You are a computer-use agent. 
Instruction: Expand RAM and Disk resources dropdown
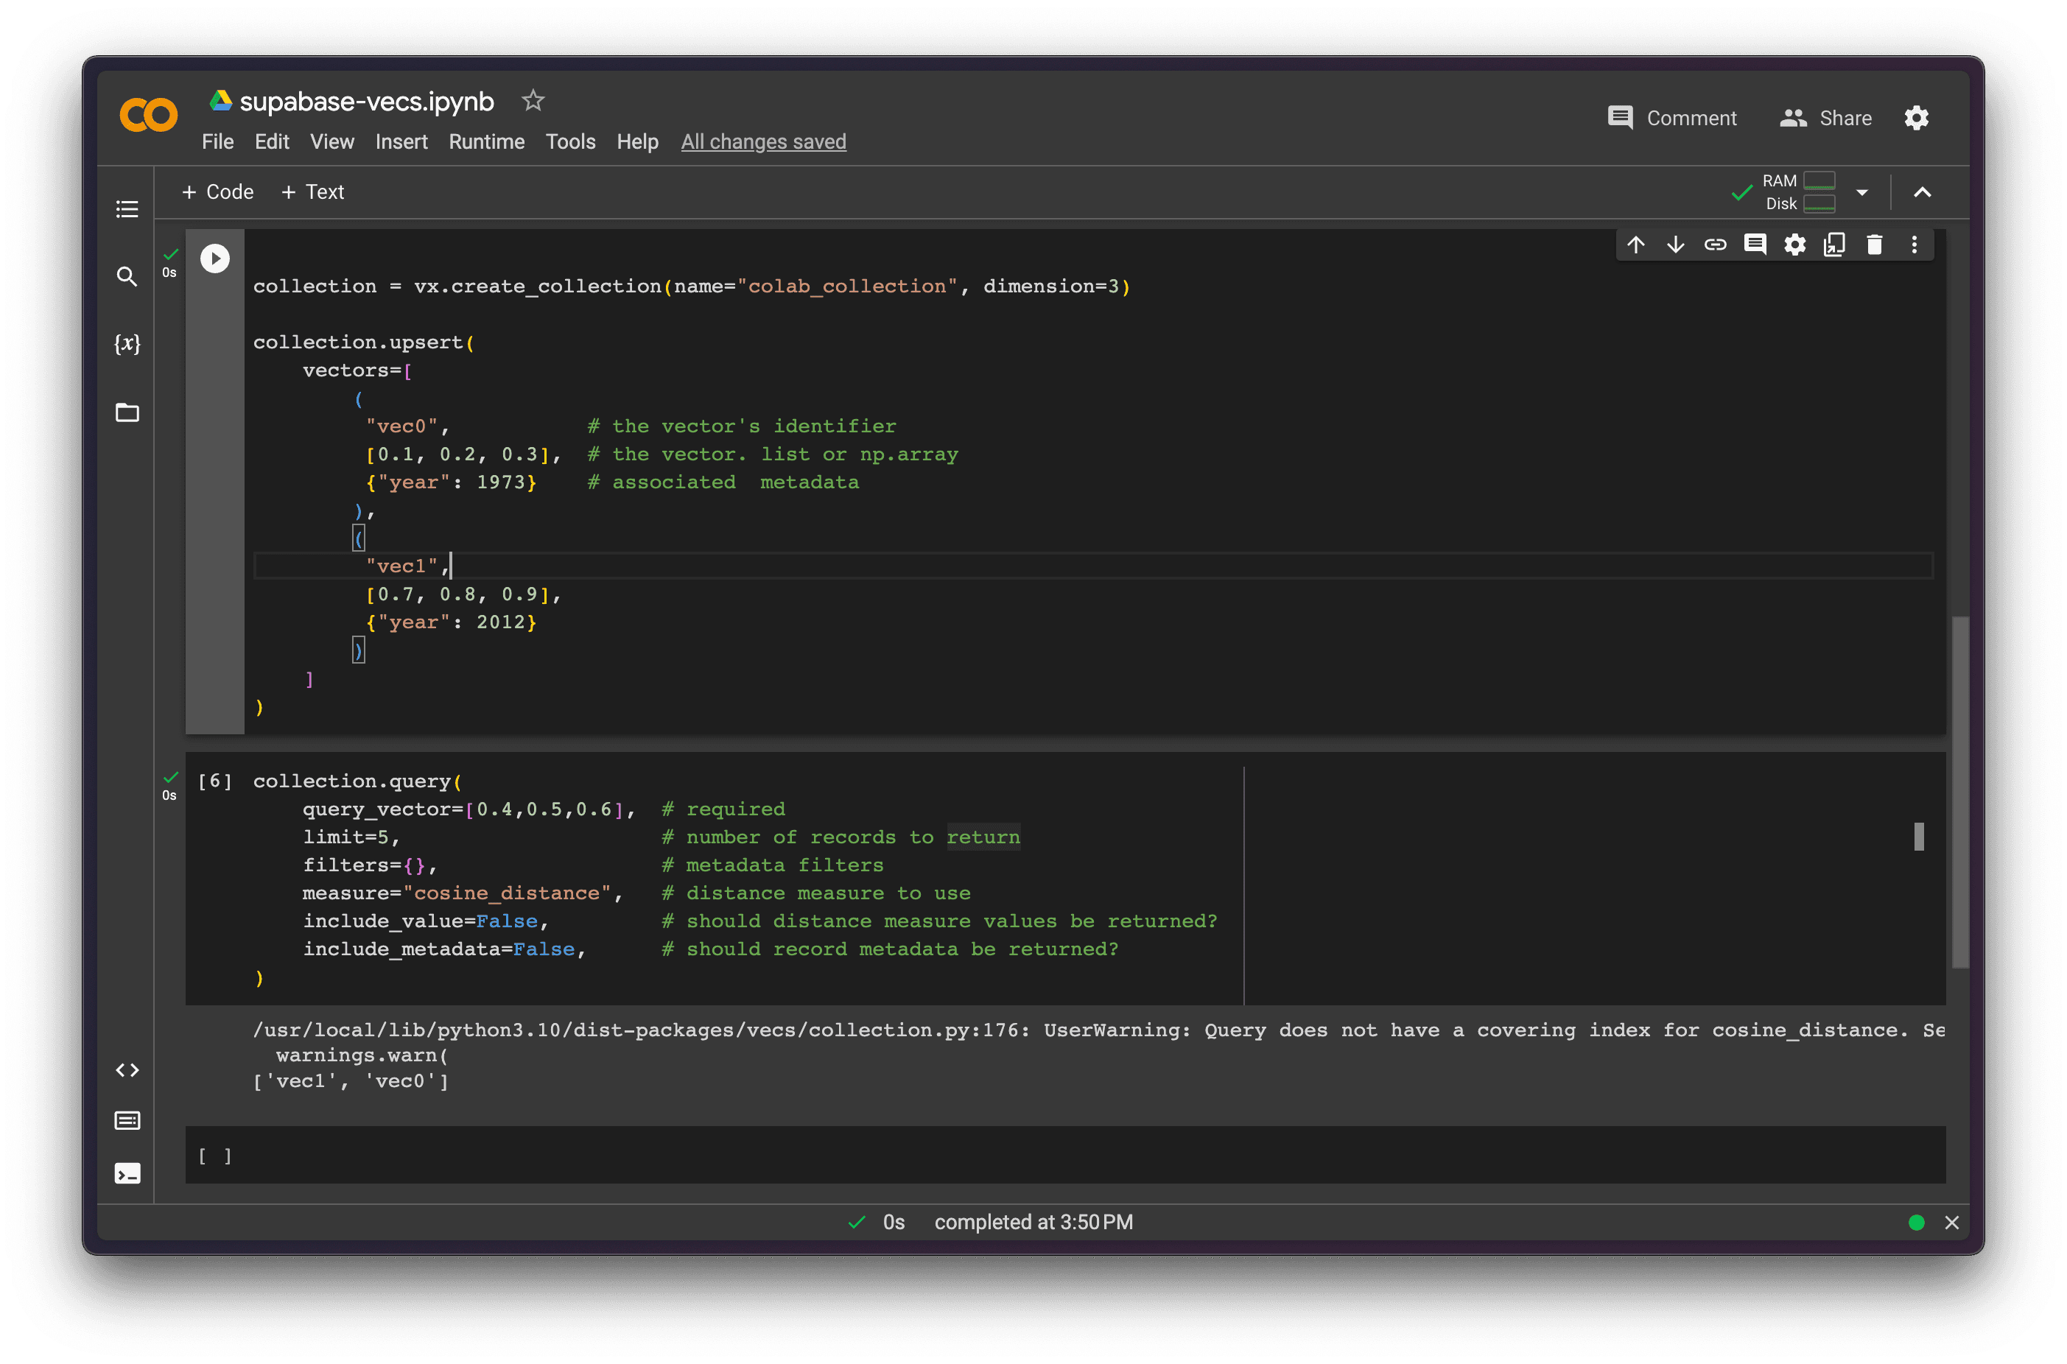point(1861,192)
